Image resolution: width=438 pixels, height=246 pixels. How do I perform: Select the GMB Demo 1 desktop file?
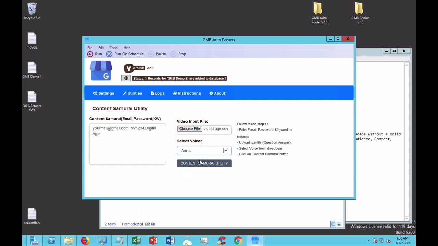[32, 70]
